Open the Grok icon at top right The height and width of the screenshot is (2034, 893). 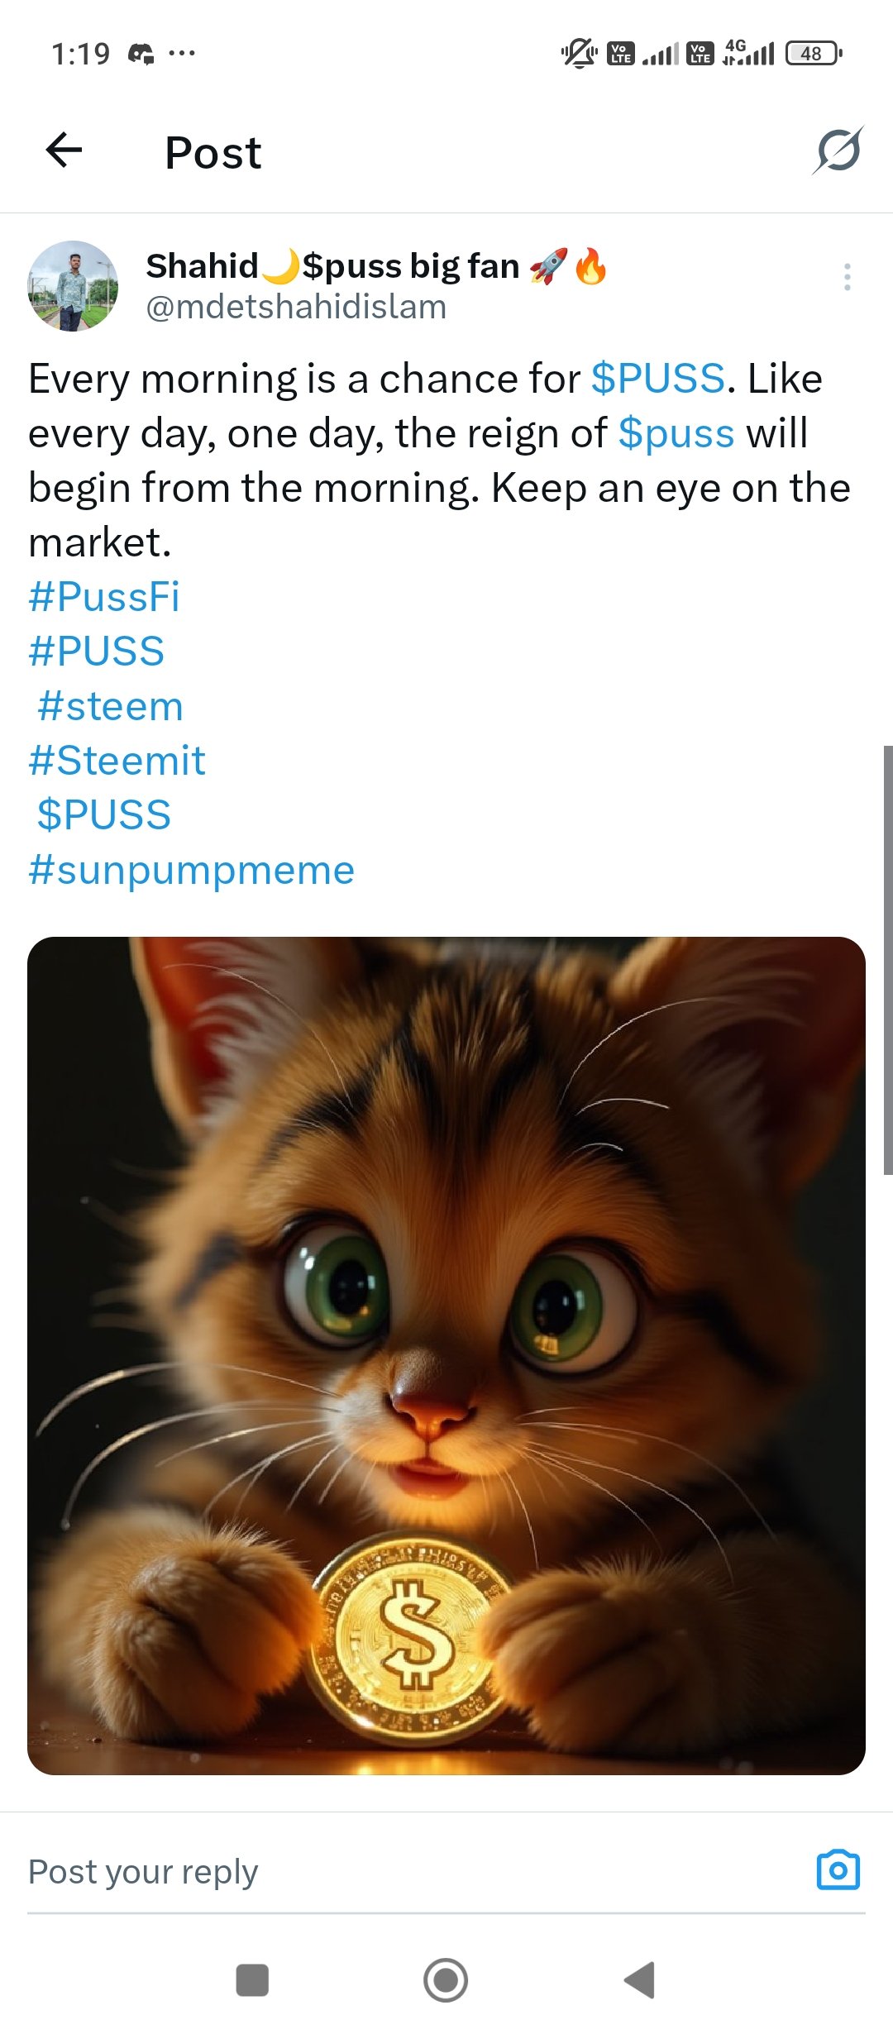[838, 150]
